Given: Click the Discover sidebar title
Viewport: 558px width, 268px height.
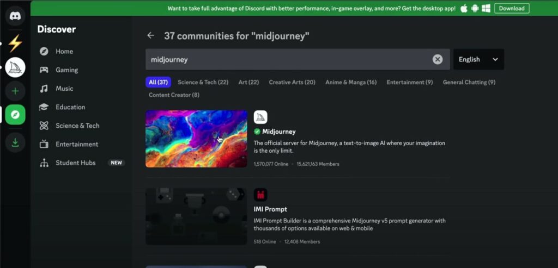Looking at the screenshot, I should click(x=57, y=29).
